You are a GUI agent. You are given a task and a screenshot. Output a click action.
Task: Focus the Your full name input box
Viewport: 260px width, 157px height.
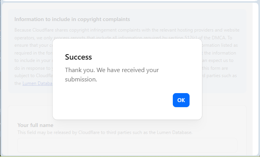127,145
